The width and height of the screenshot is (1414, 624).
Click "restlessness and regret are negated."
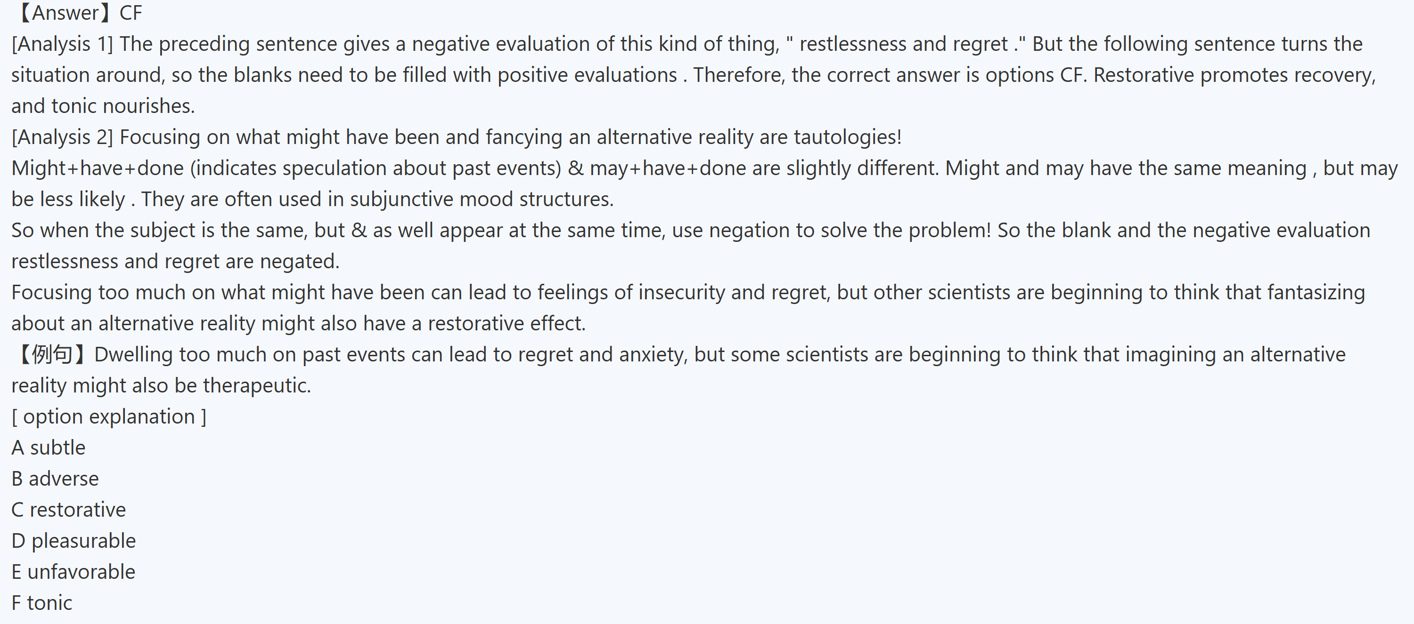[x=175, y=262]
